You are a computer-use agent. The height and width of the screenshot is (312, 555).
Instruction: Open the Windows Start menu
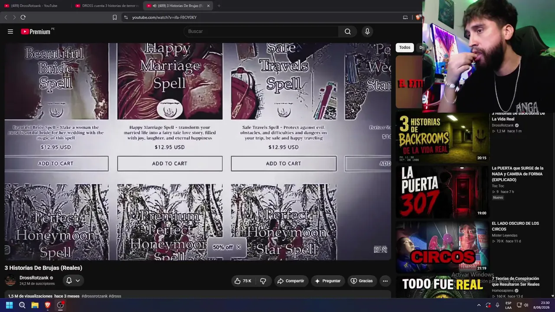tap(9, 305)
